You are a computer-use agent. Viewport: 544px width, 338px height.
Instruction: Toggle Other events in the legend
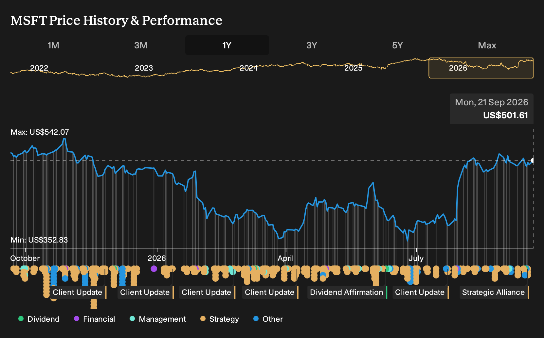[x=268, y=319]
